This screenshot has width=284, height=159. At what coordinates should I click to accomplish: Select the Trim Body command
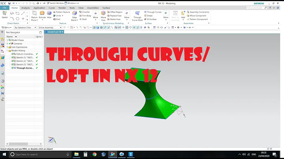(x=85, y=15)
